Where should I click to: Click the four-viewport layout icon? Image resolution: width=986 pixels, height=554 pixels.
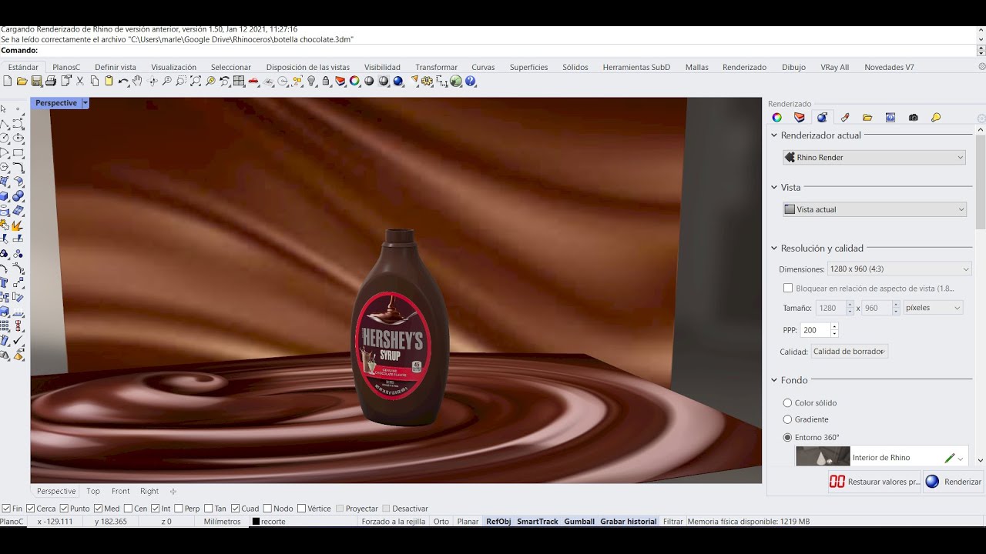239,81
